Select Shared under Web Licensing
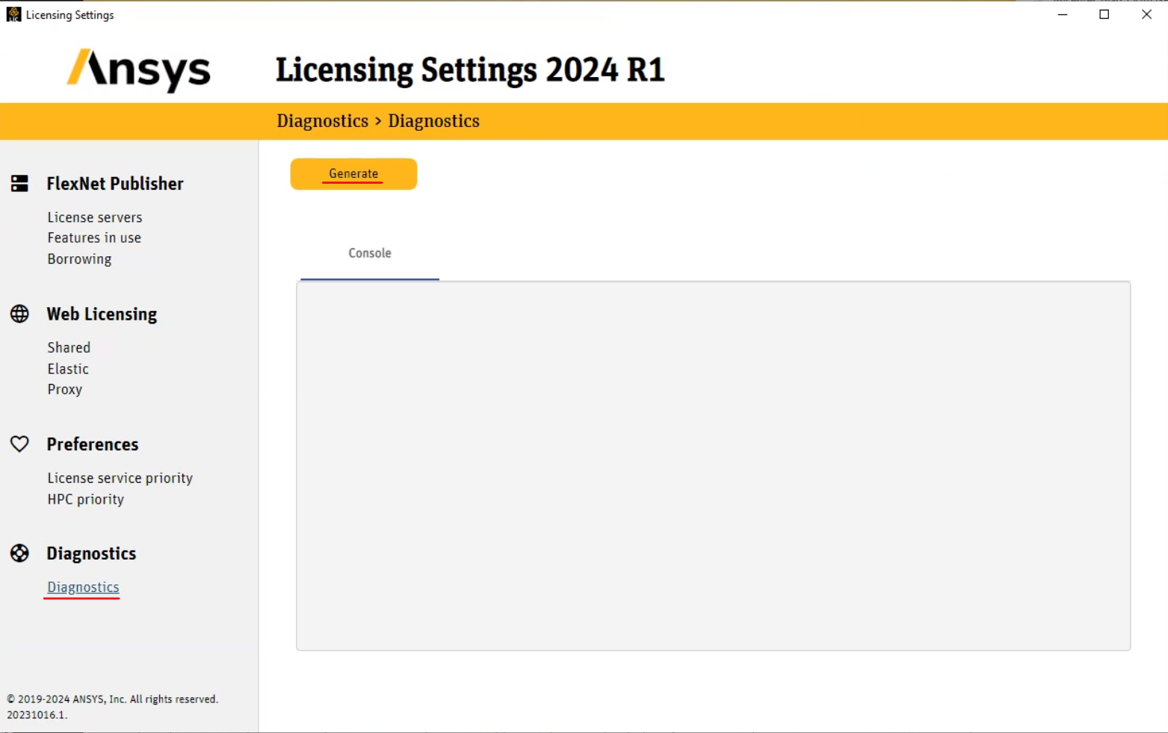 (68, 347)
